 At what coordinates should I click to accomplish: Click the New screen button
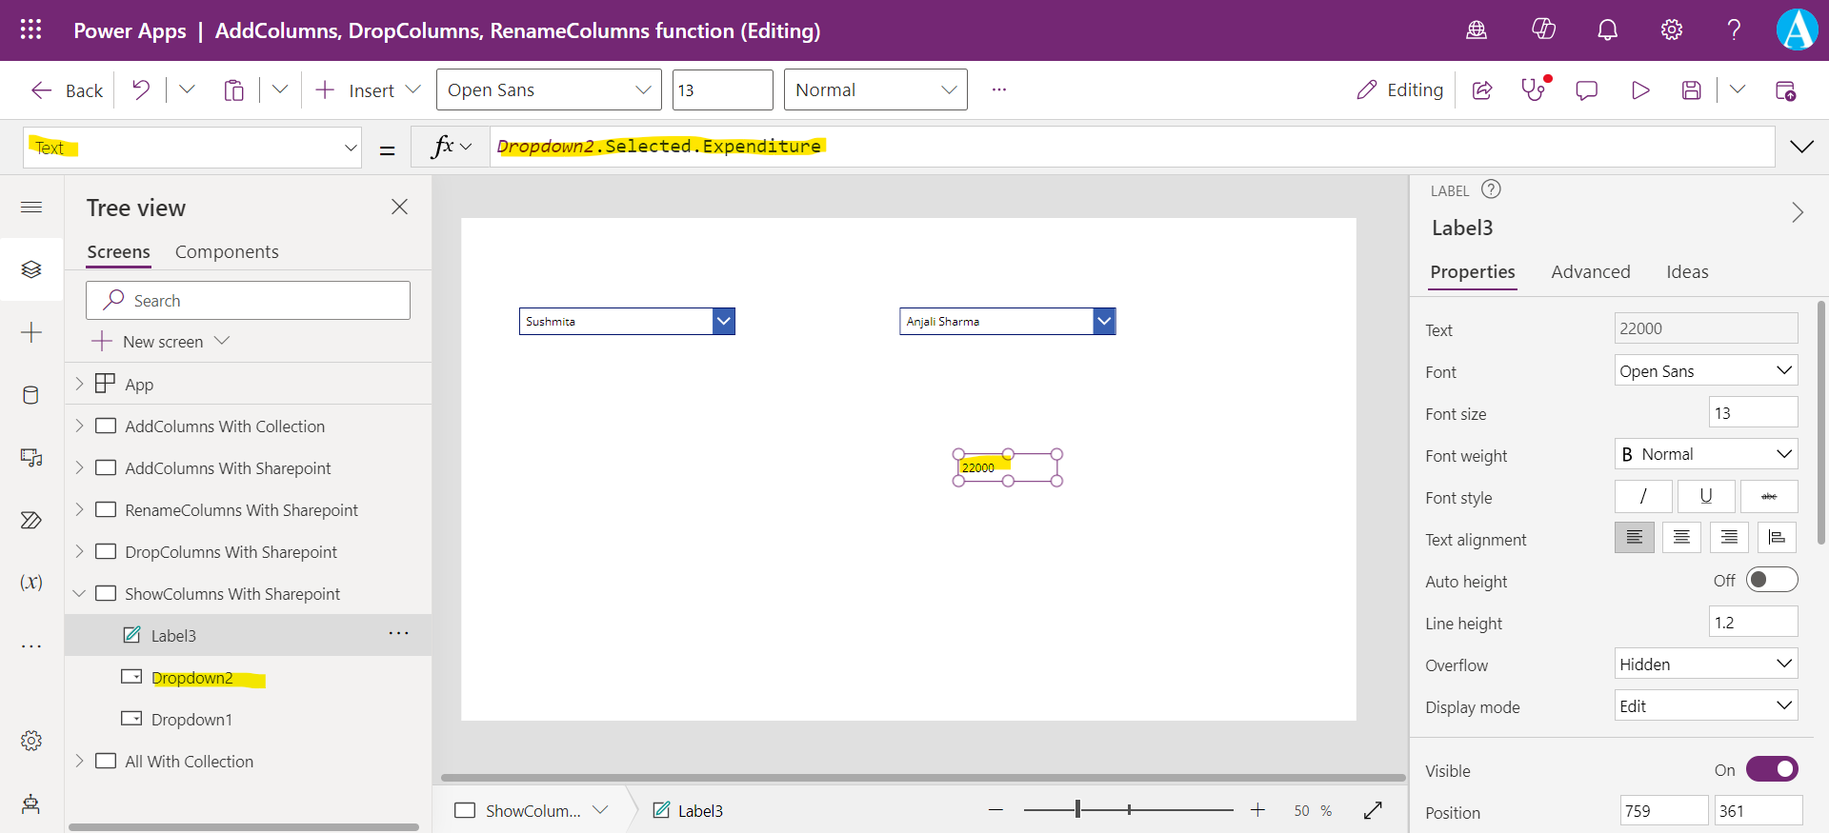point(161,342)
